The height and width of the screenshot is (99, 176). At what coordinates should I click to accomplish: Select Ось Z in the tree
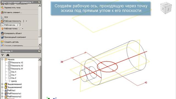(12, 78)
